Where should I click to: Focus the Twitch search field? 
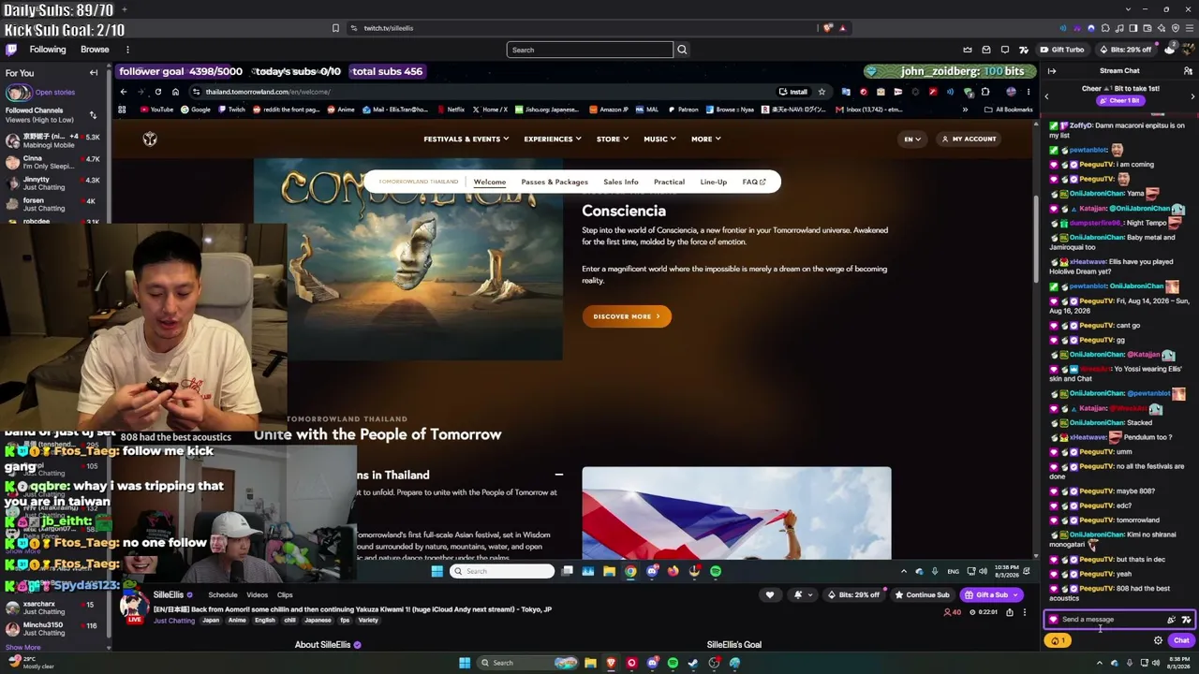pos(590,50)
